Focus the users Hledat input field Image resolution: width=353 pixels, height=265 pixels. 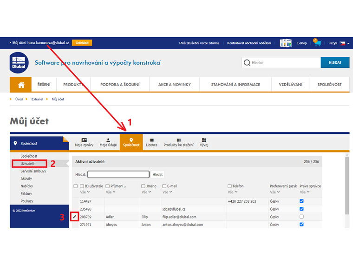click(x=118, y=174)
